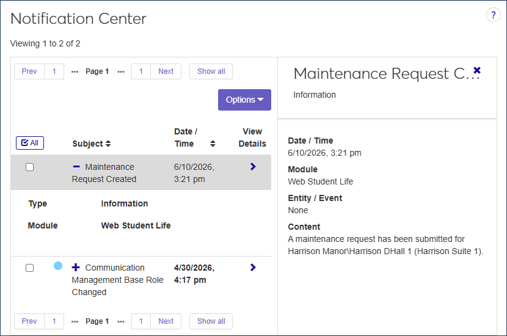Collapse the Maintenance Request Created row
The width and height of the screenshot is (507, 336).
coord(76,167)
